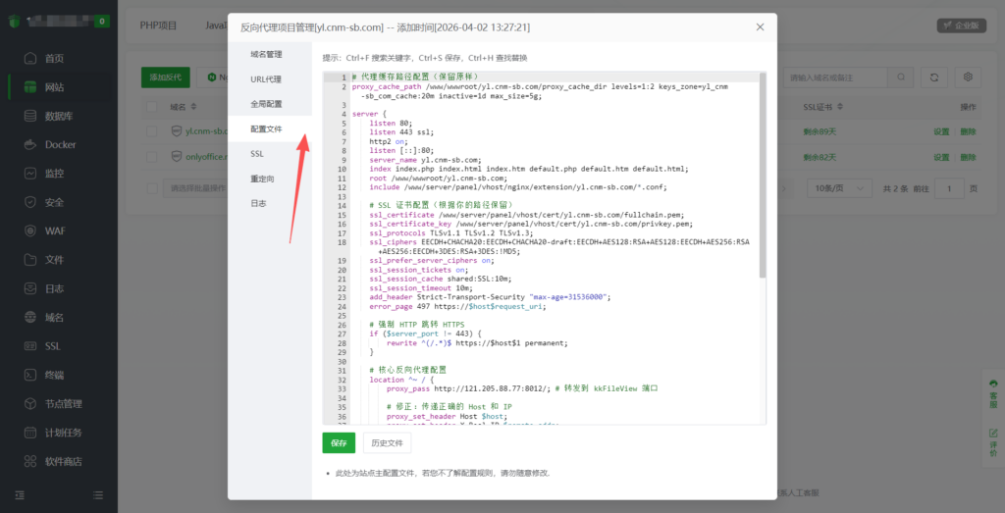
Task: Click the shield icon of yl.cnm-sb row
Action: [177, 131]
